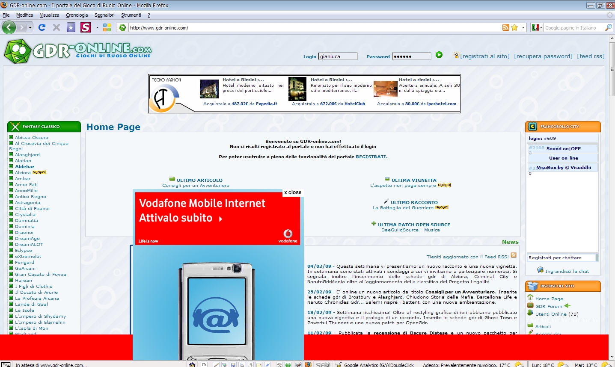The image size is (615, 367).
Task: Open the Strumenti menu
Action: coord(131,15)
